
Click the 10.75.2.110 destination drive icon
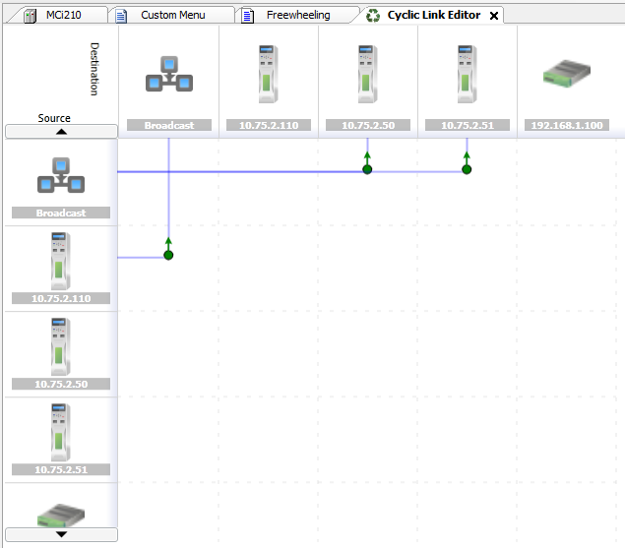(268, 75)
